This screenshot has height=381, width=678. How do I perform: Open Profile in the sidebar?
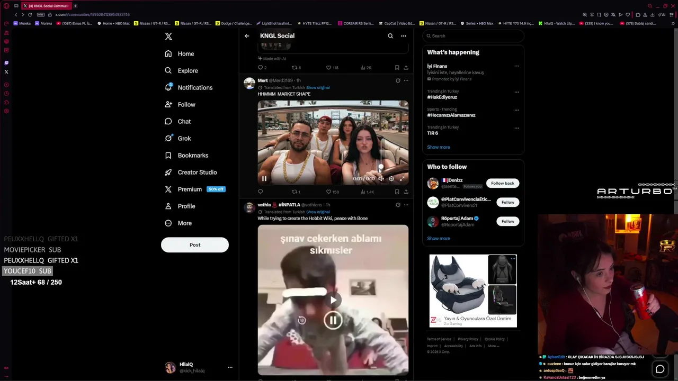(x=180, y=206)
